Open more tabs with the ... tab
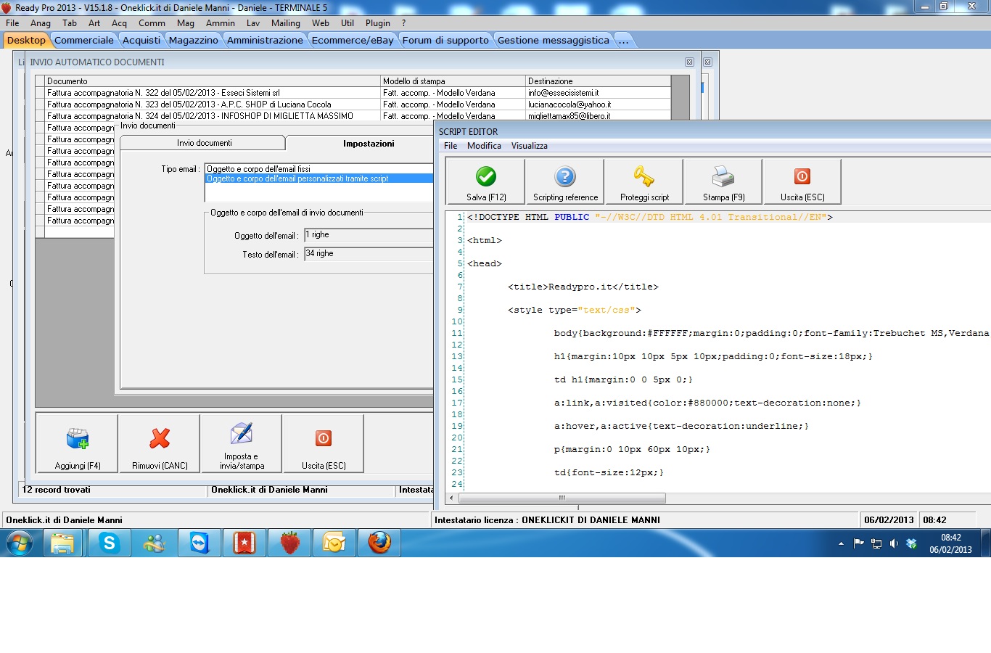This screenshot has height=653, width=991. click(624, 40)
